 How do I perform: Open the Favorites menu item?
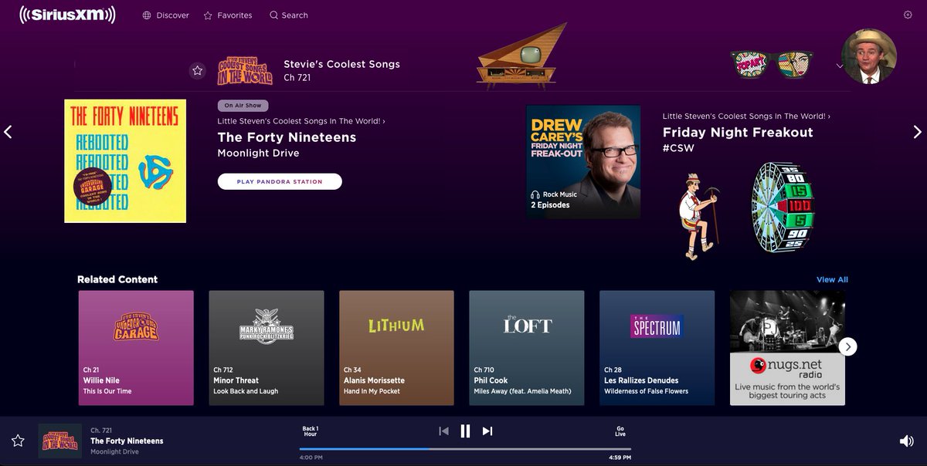tap(228, 15)
